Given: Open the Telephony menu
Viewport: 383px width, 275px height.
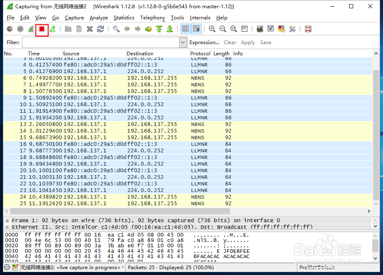Looking at the screenshot, I should click(153, 18).
